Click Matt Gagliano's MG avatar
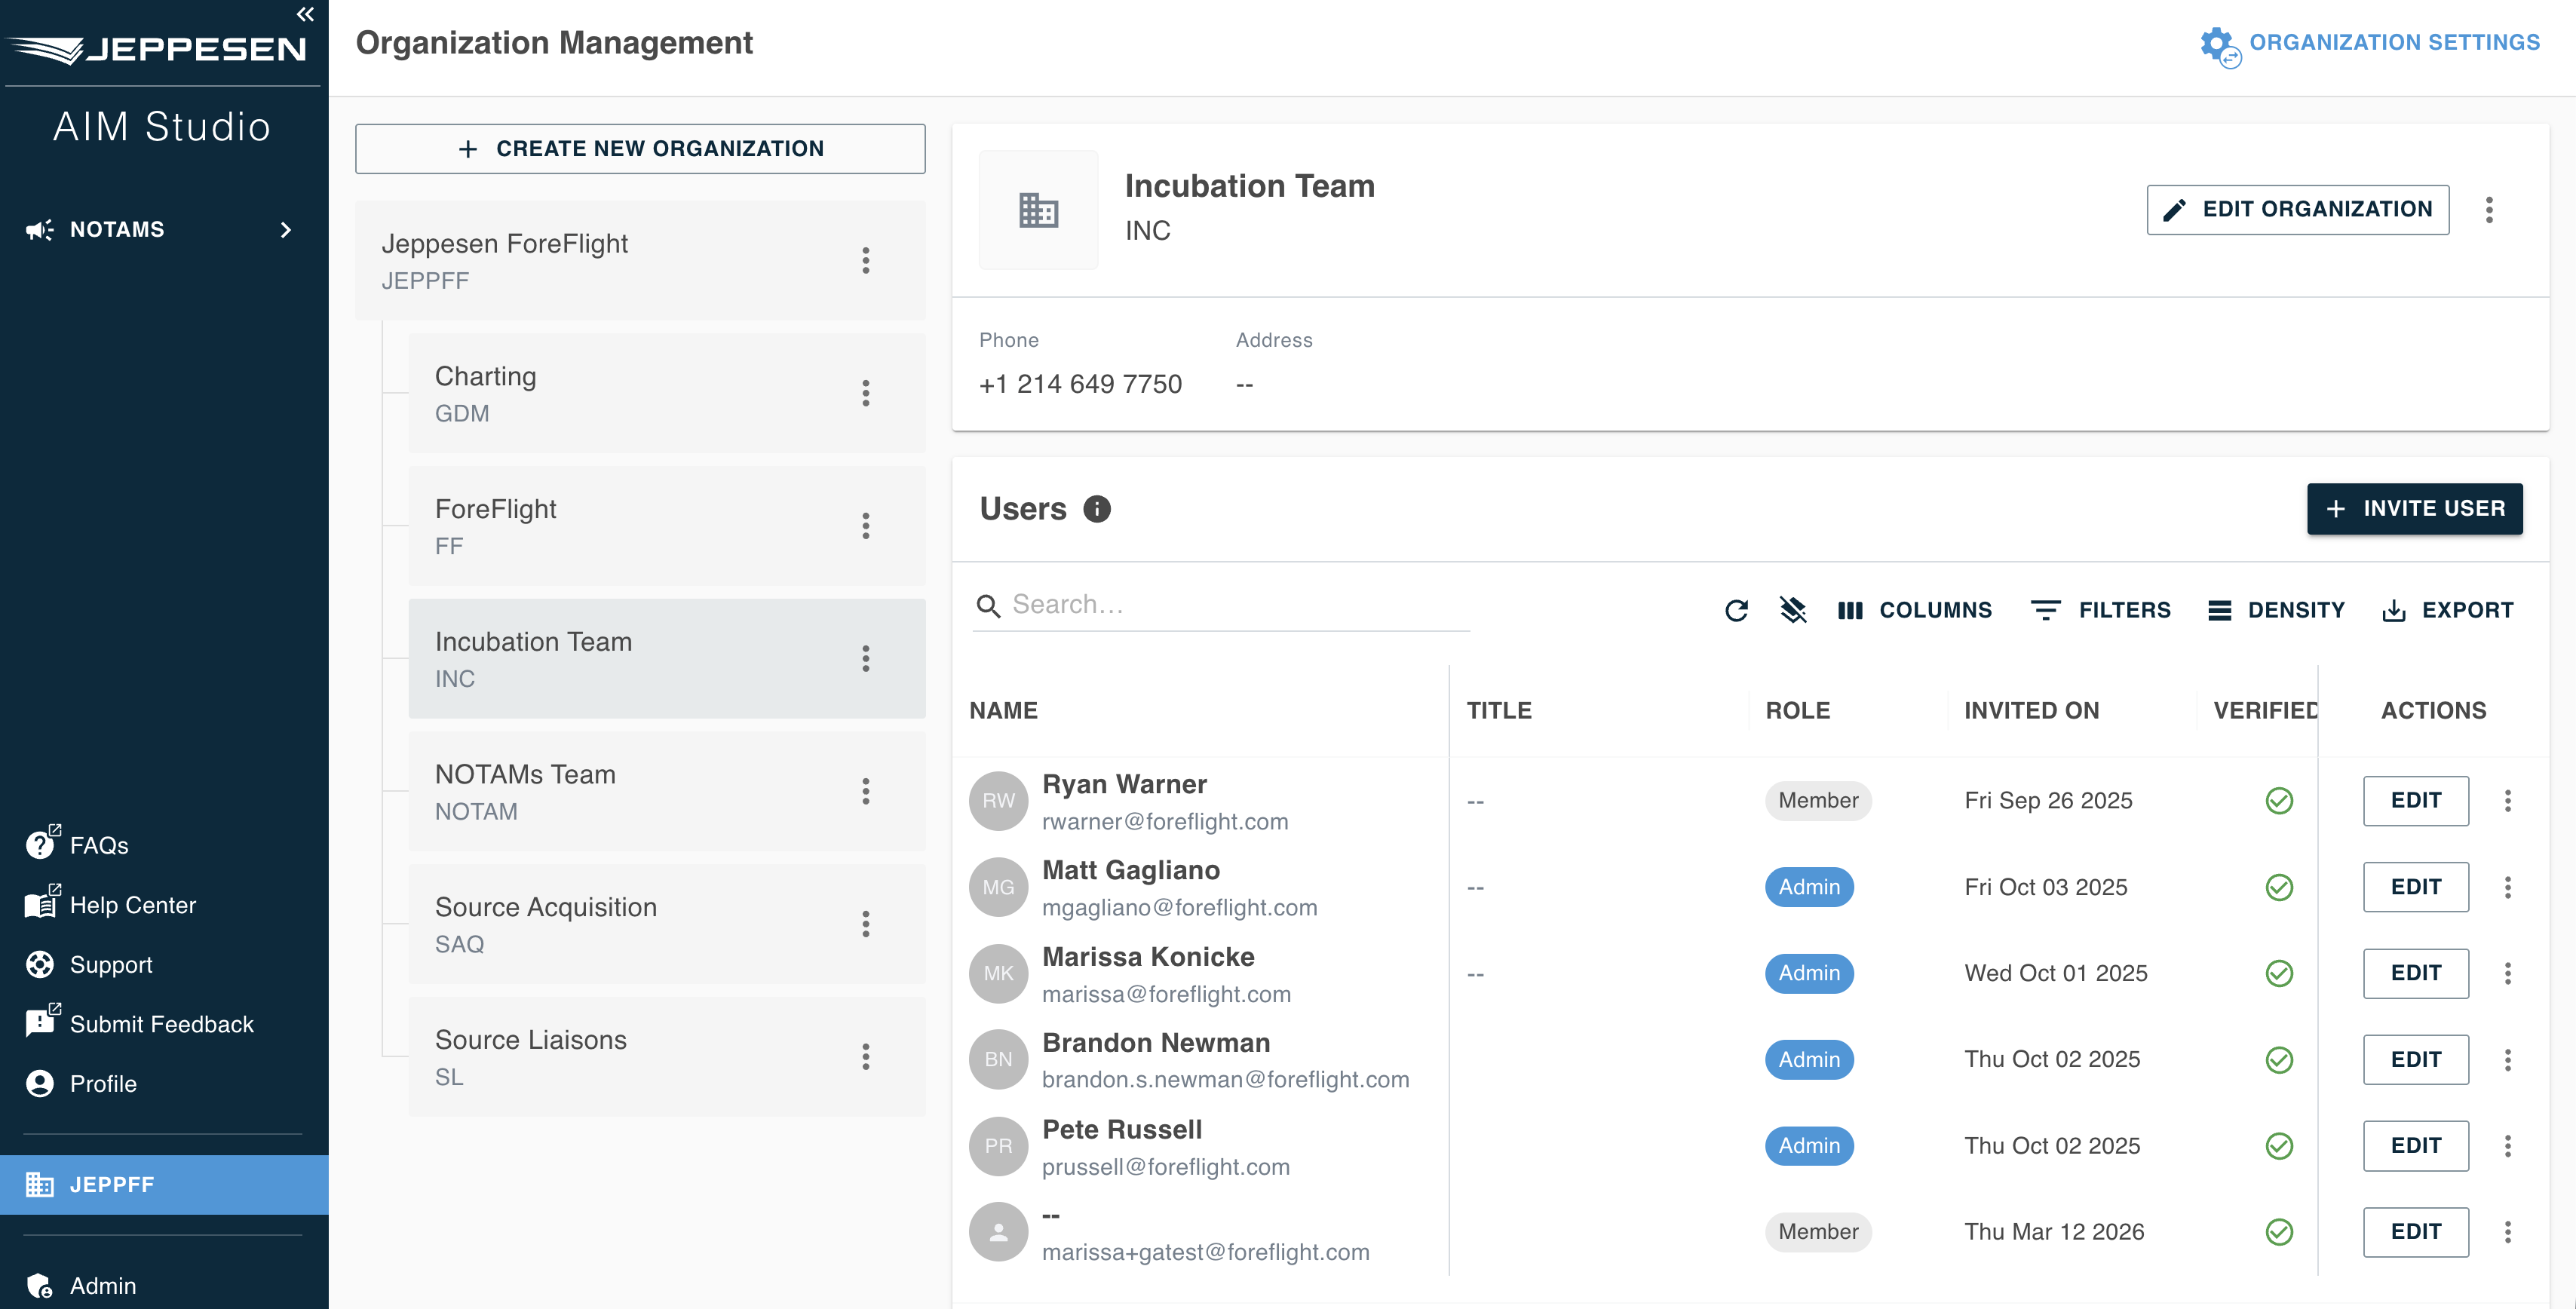The width and height of the screenshot is (2576, 1309). [x=998, y=887]
